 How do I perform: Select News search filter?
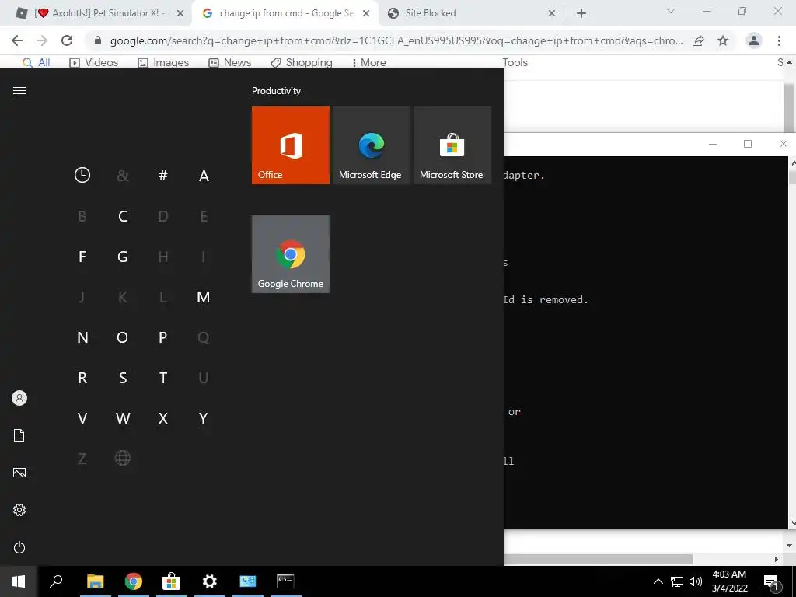coord(230,62)
